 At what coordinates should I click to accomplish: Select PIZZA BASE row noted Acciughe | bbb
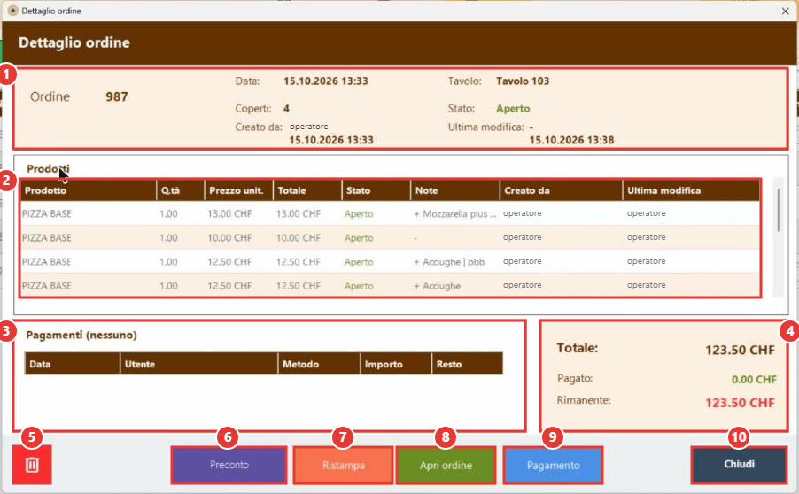pos(391,261)
